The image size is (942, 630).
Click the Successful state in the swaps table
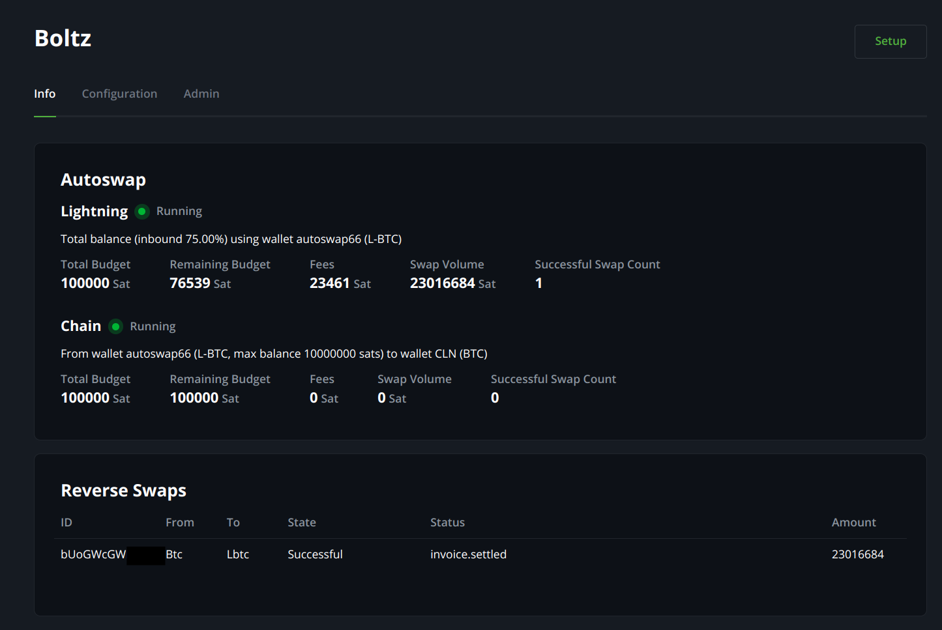[x=315, y=554]
